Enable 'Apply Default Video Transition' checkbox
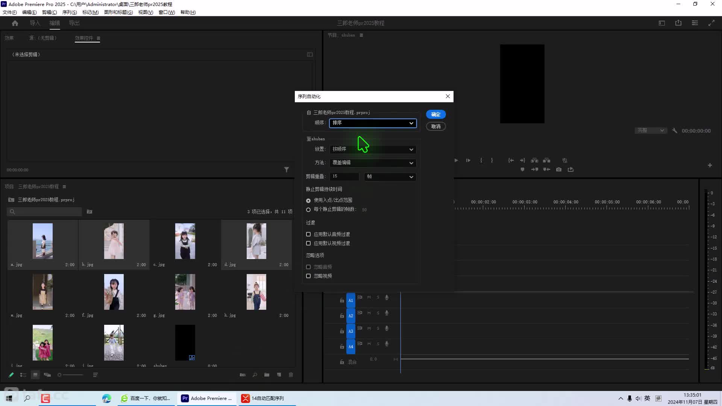Screen dimensions: 722x406 [308, 243]
